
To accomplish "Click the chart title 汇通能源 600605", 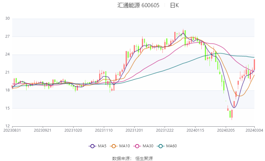I will pyautogui.click(x=138, y=5).
